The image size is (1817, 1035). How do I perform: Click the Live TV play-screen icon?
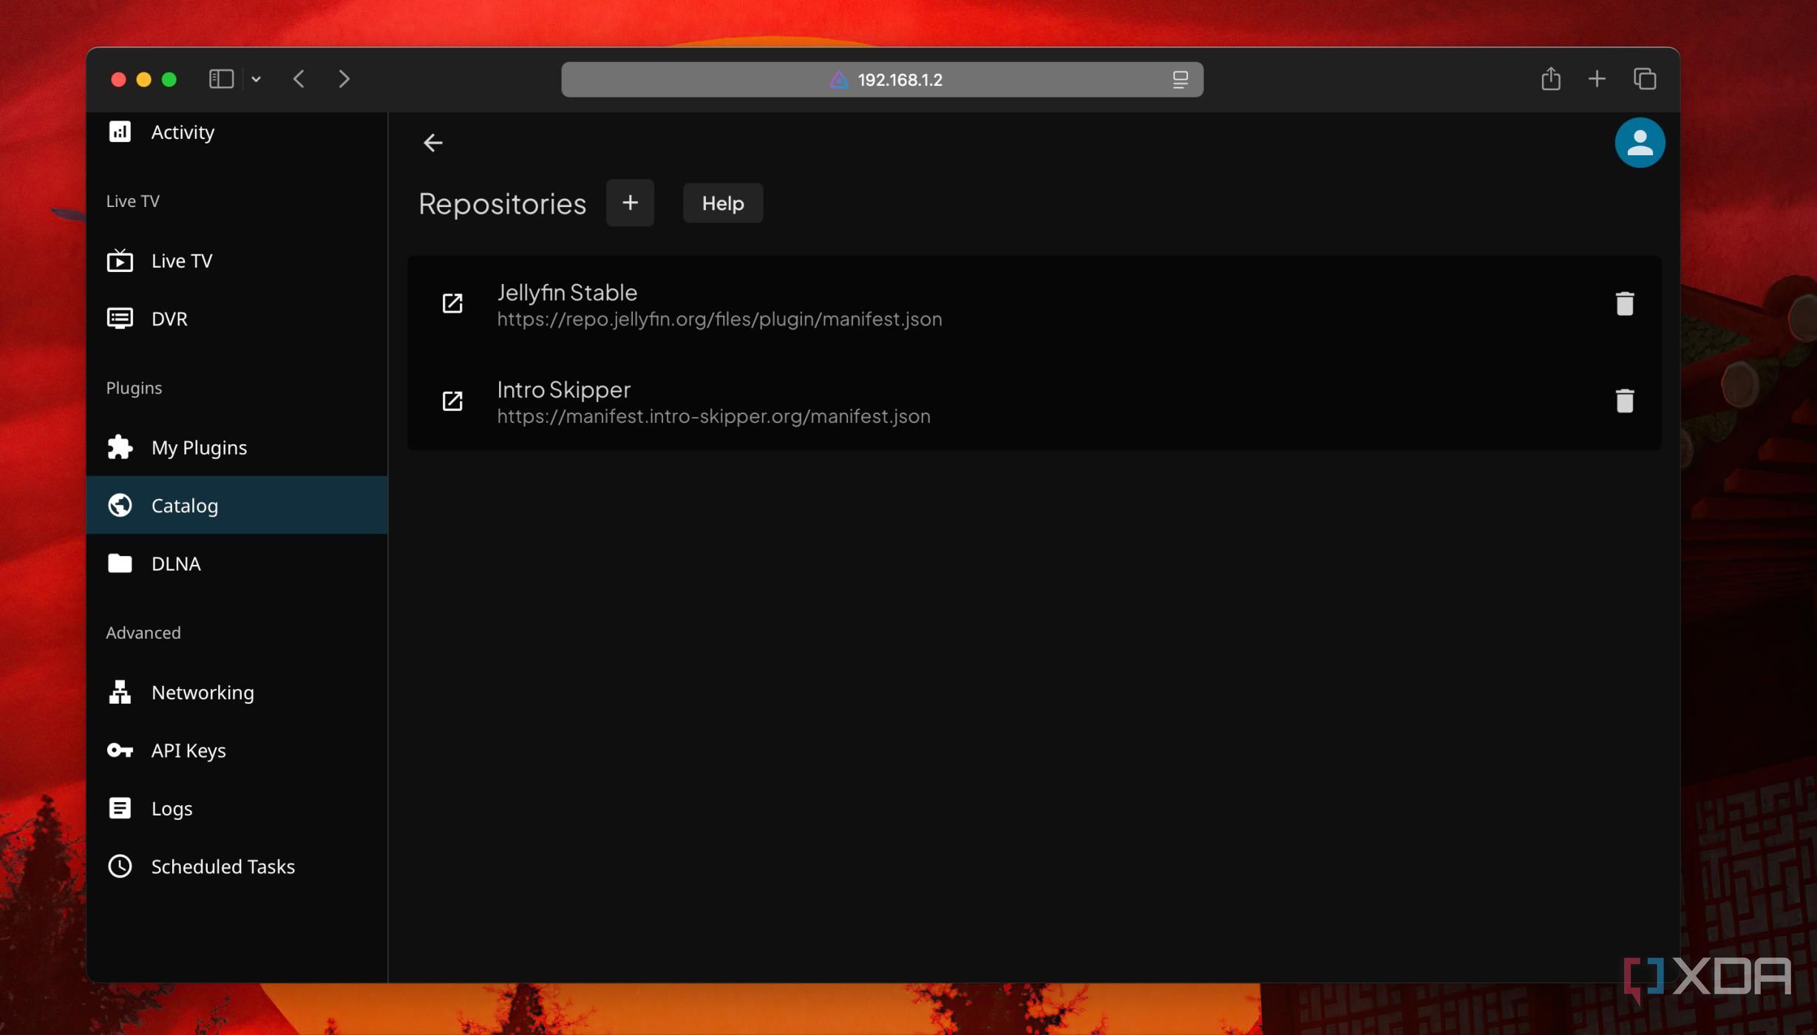[120, 260]
